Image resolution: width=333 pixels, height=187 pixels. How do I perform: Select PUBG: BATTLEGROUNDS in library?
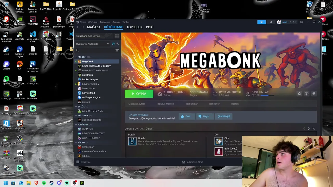coord(95,70)
